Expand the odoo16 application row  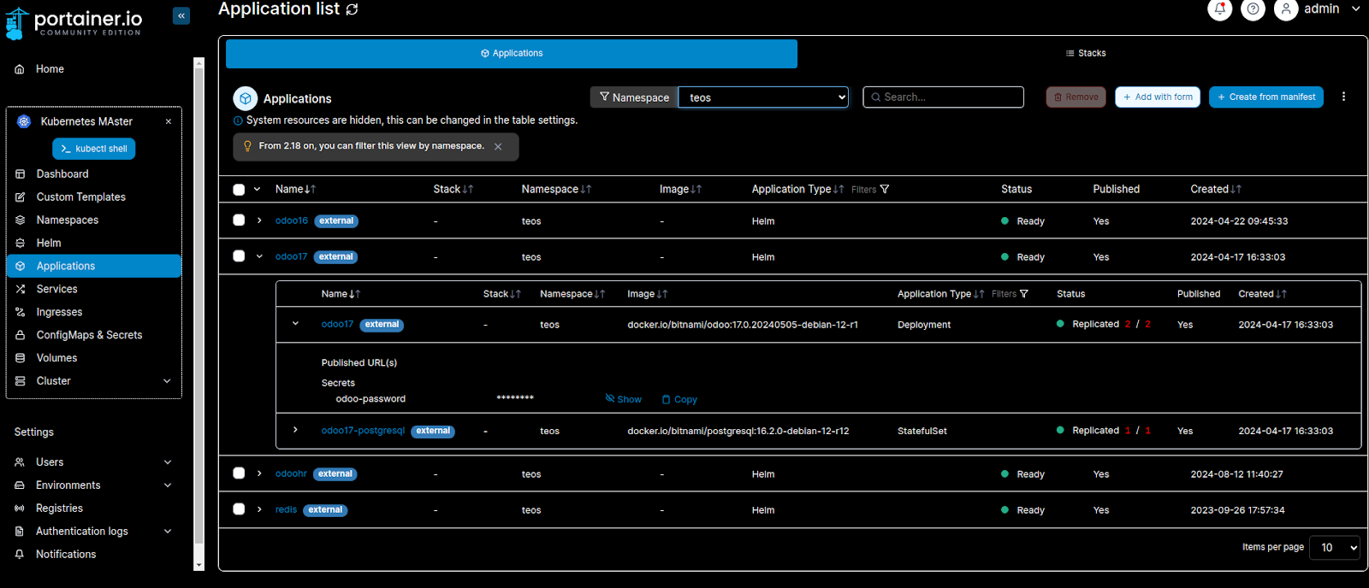click(259, 220)
